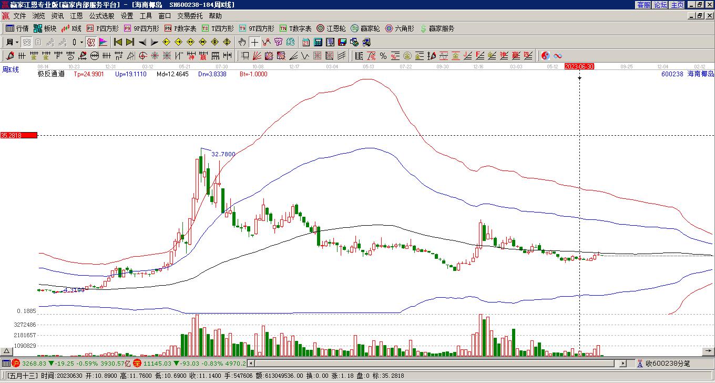
Task: Toggle the crosshair cursor tool
Action: [x=254, y=42]
